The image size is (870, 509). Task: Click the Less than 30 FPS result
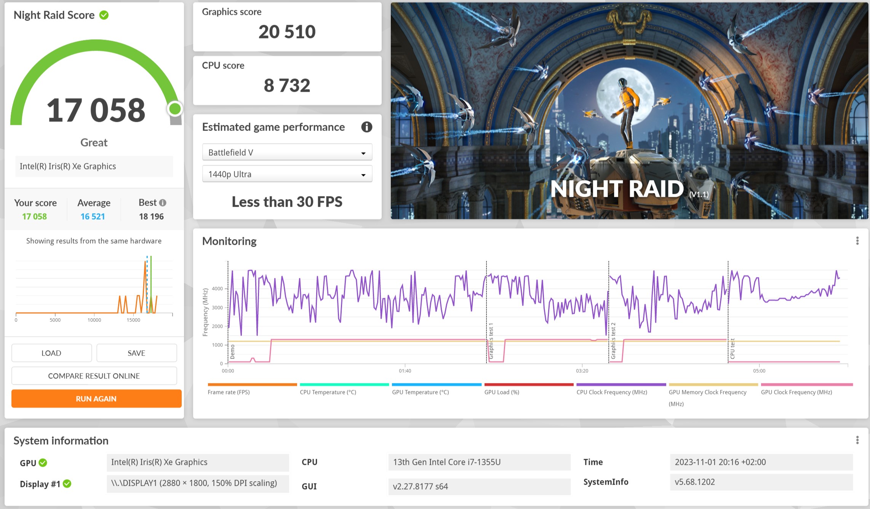[x=287, y=202]
